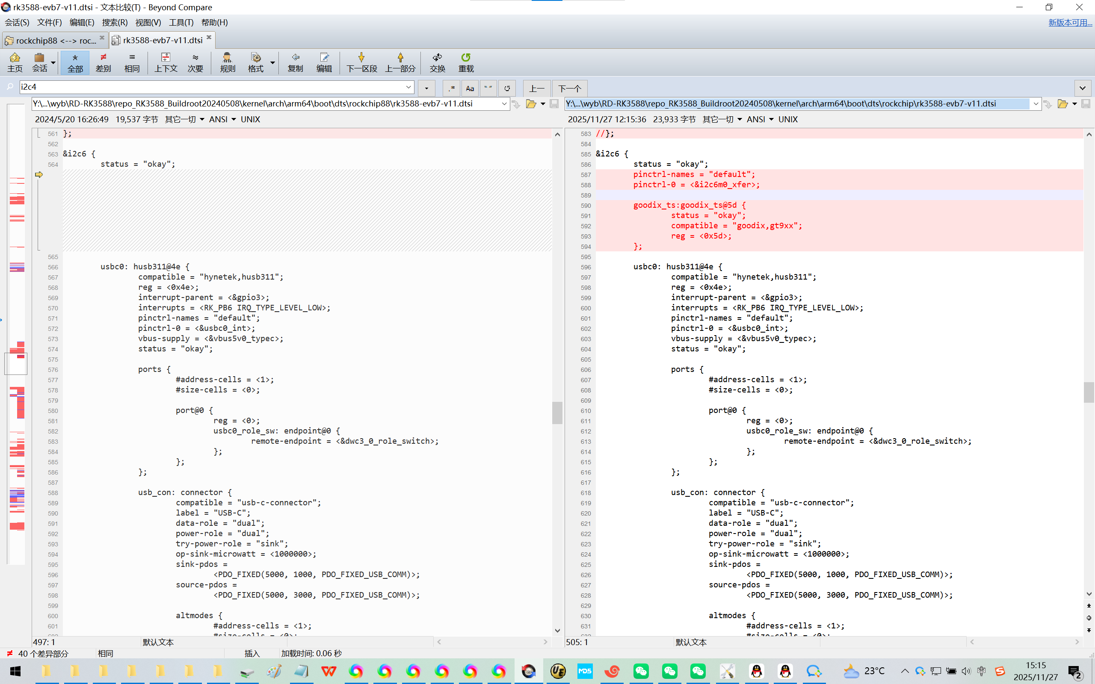Click 复制 copy-to-left arrow icon
1095x684 pixels.
click(x=295, y=62)
